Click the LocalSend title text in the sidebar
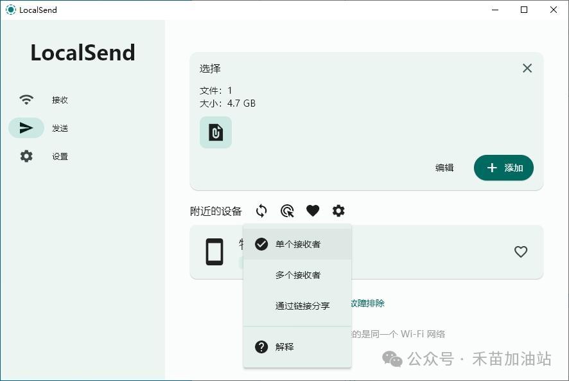The height and width of the screenshot is (381, 569). (x=82, y=53)
